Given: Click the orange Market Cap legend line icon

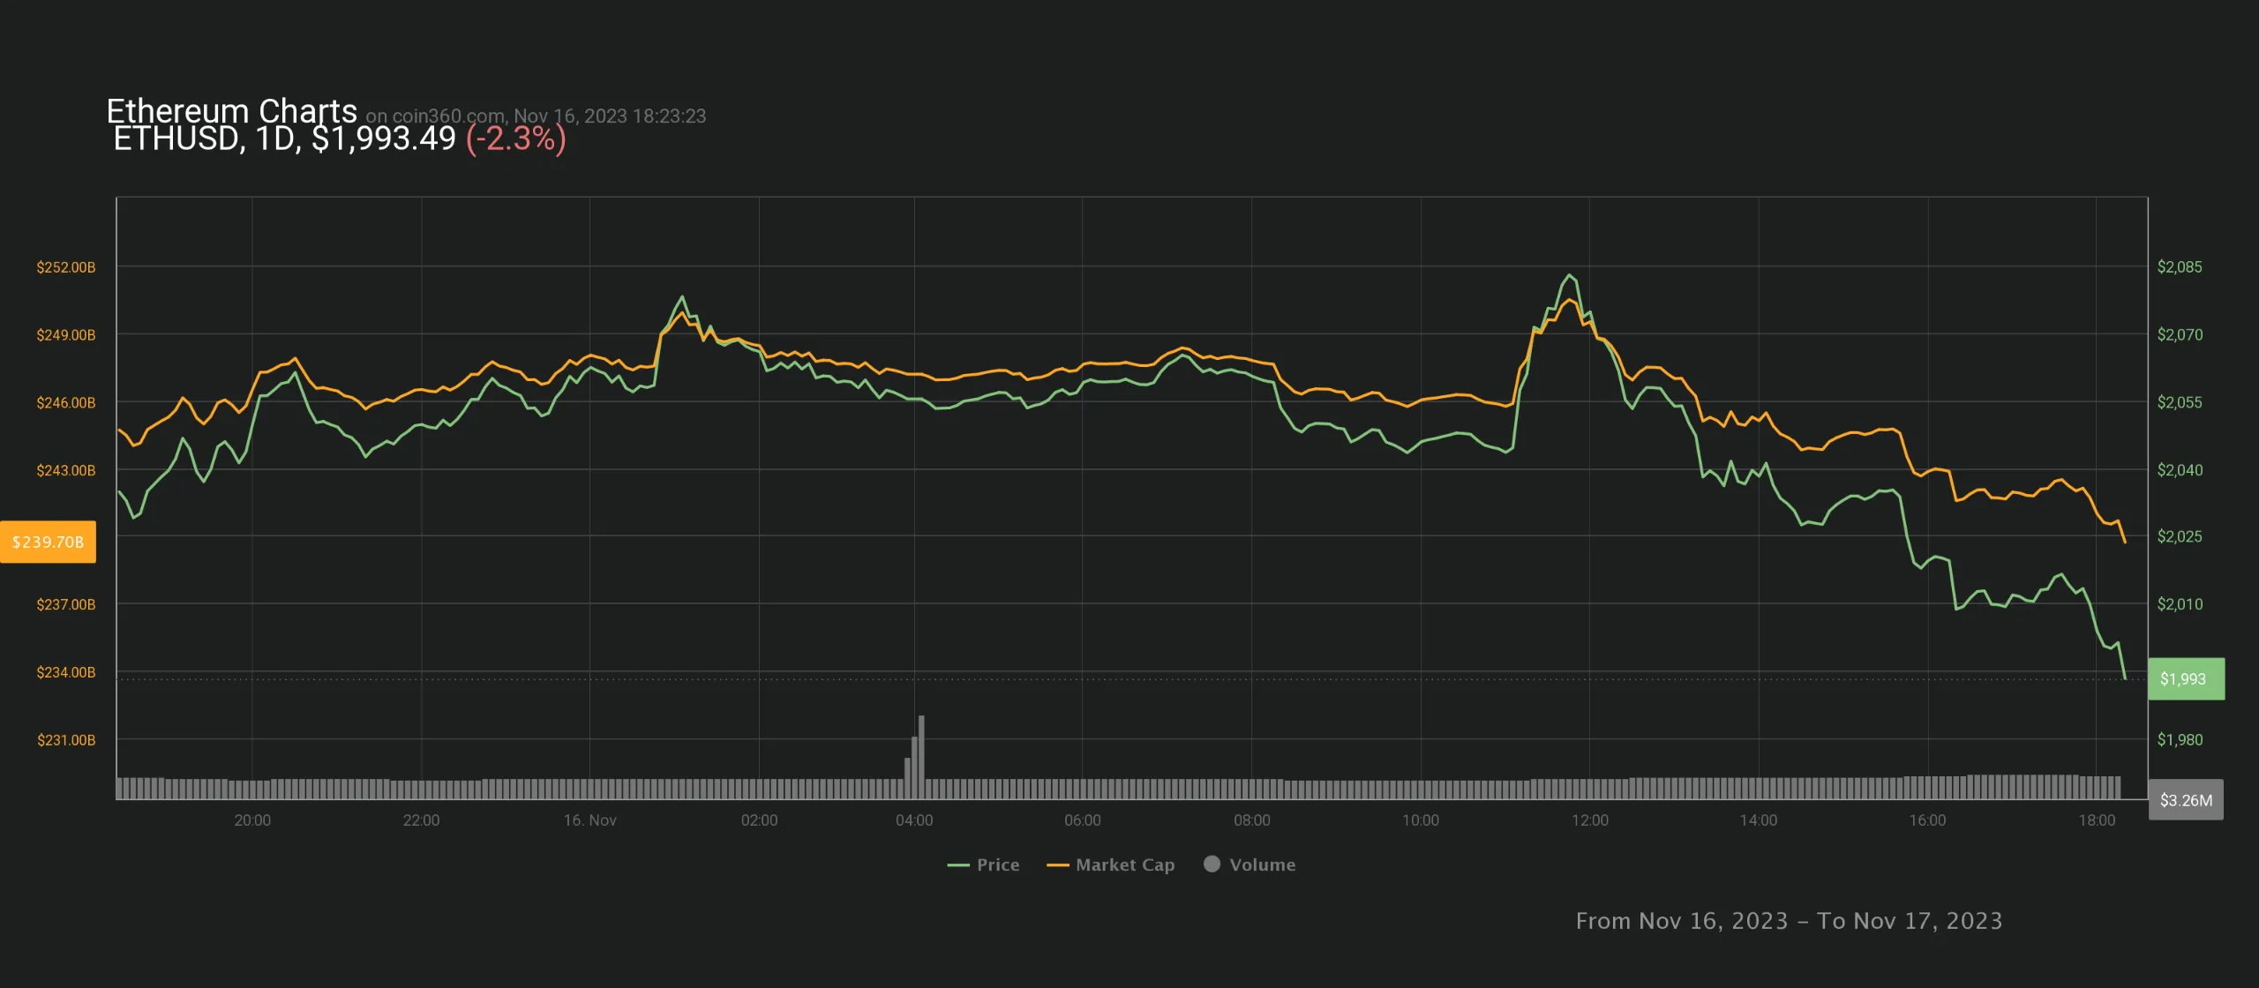Looking at the screenshot, I should [1057, 865].
